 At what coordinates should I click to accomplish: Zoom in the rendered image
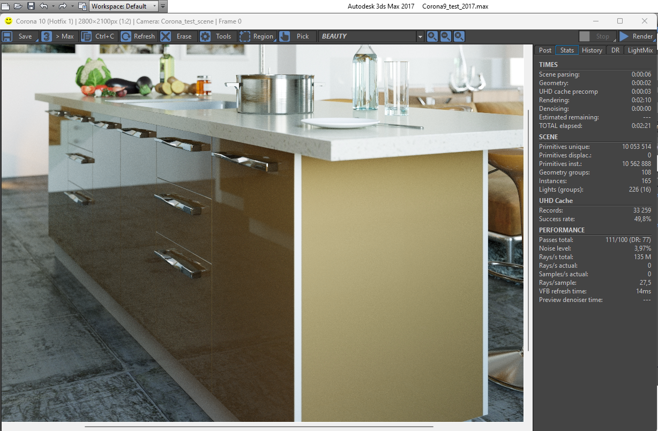(432, 36)
